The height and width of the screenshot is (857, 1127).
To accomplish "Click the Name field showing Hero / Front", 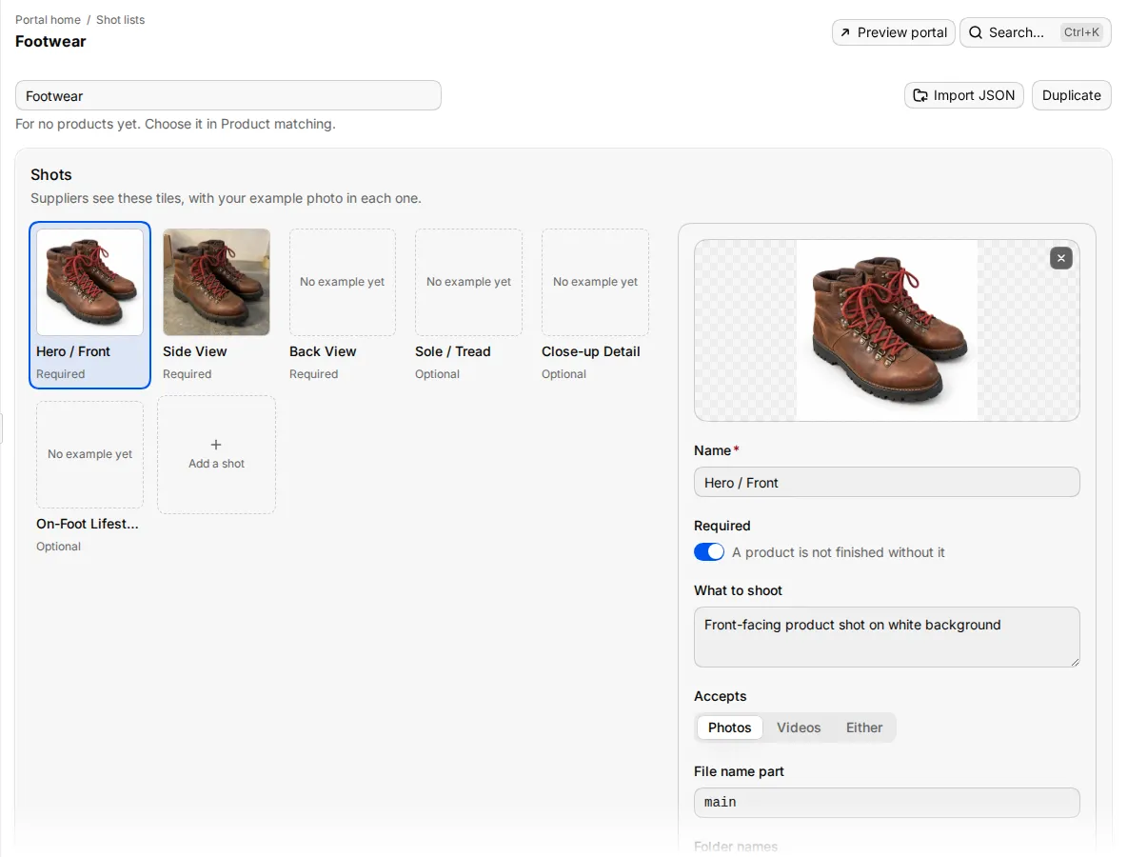I will [x=886, y=483].
